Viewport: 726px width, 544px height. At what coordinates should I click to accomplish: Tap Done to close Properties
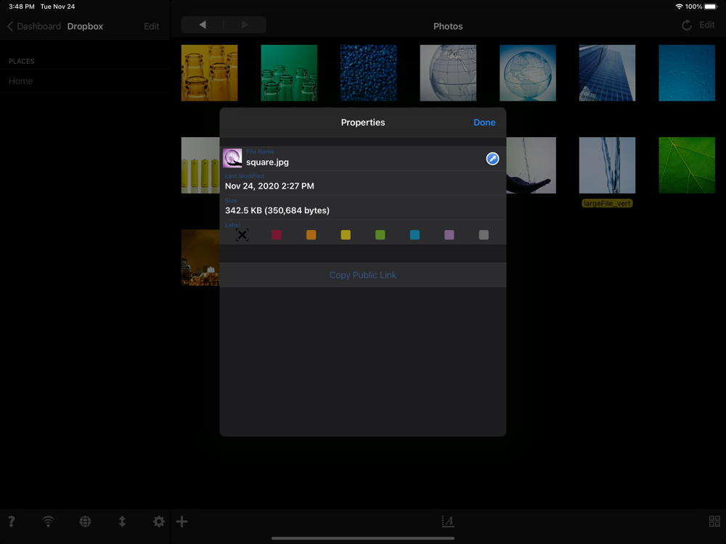coord(484,123)
